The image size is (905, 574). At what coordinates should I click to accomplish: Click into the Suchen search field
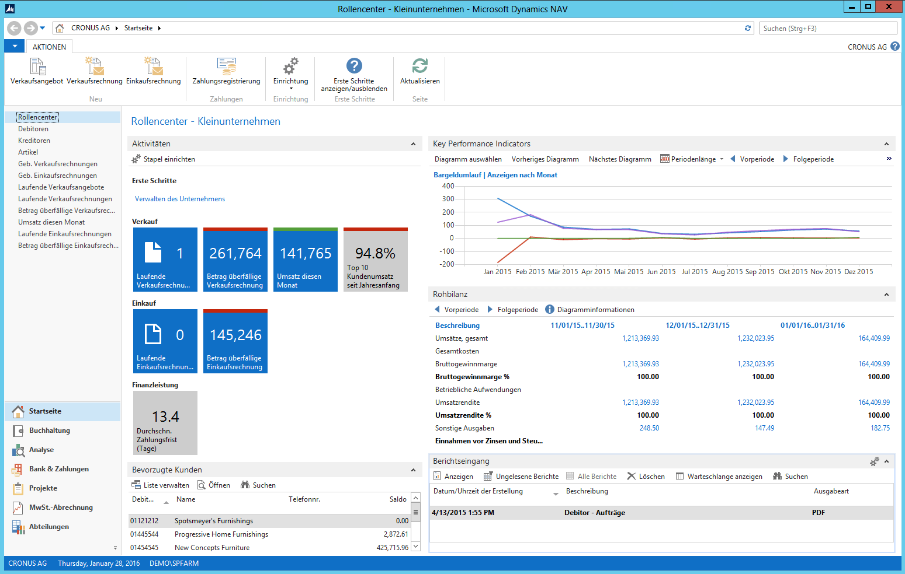point(828,28)
